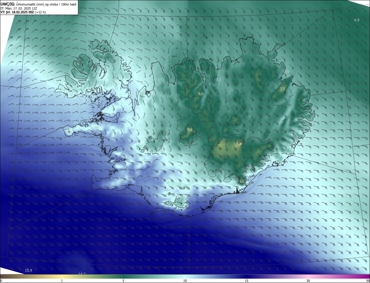This screenshot has height=283, width=370.
Task: Click the 1 tick on the color scale
Action: tap(62, 281)
